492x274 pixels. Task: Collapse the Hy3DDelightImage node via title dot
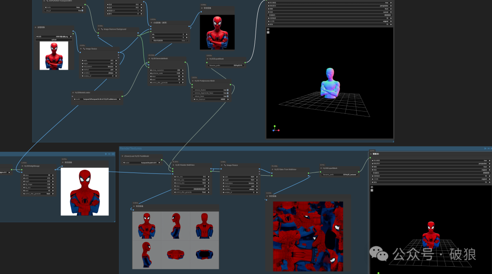(x=22, y=166)
